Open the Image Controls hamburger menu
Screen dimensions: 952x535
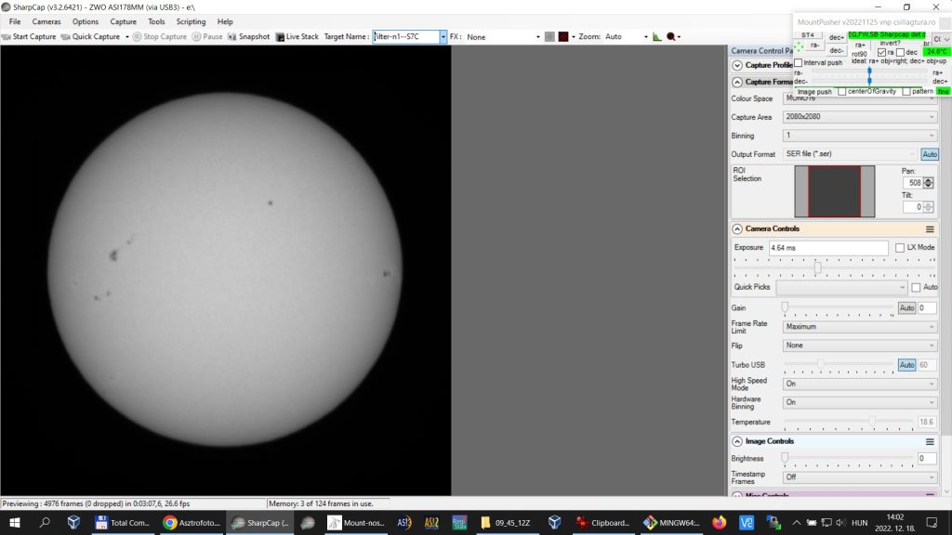coord(930,441)
